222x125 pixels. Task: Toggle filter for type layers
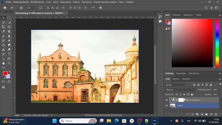point(203,85)
